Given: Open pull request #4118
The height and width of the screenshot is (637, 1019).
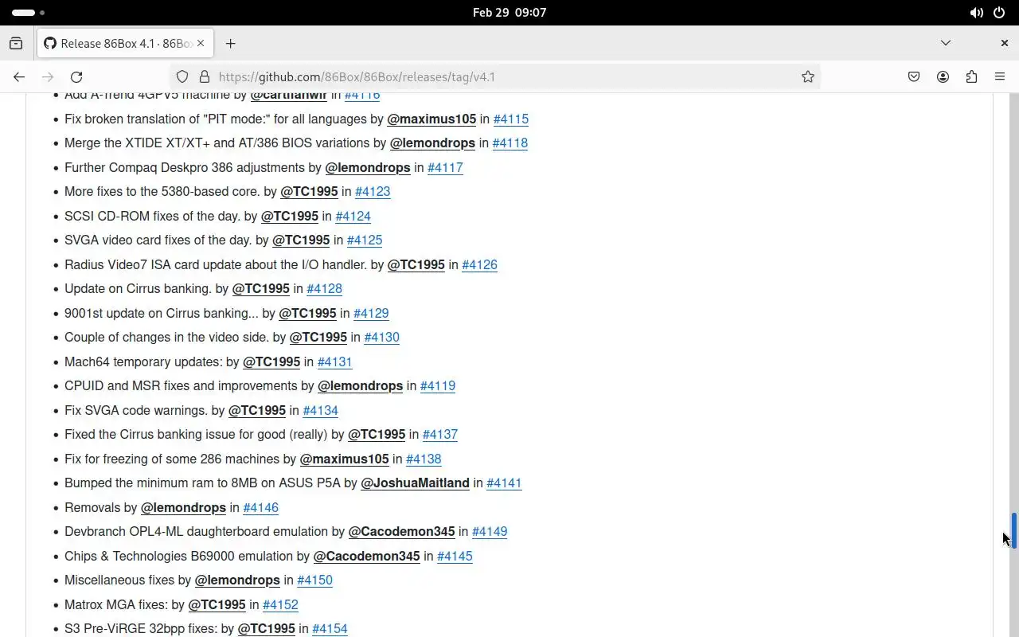Looking at the screenshot, I should click(x=510, y=143).
